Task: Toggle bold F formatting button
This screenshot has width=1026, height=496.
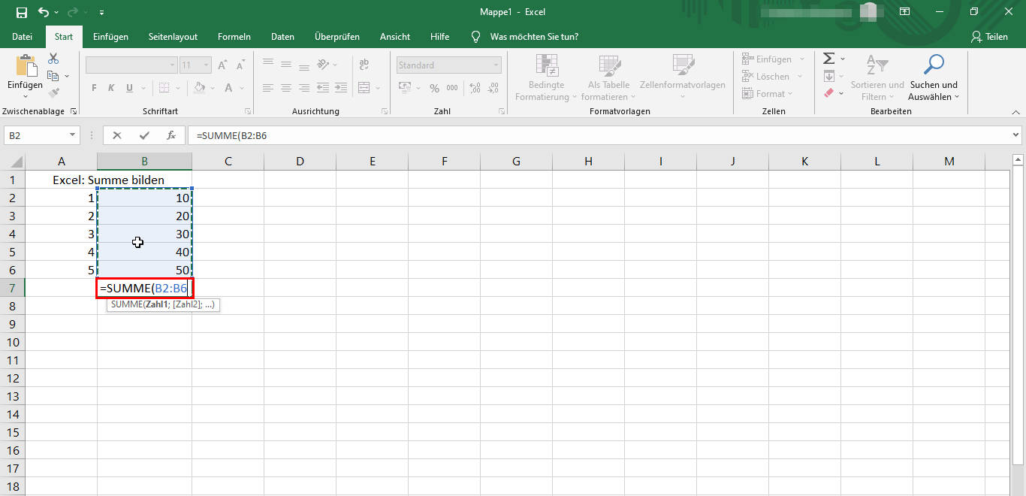Action: click(x=94, y=88)
